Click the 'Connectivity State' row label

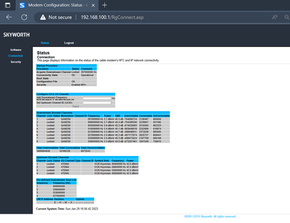click(x=47, y=75)
